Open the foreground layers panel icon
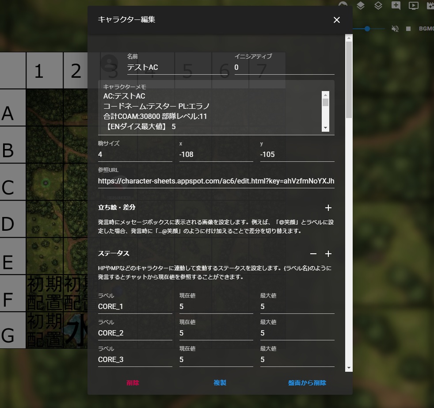Screen dimensions: 434x408 click(360, 5)
